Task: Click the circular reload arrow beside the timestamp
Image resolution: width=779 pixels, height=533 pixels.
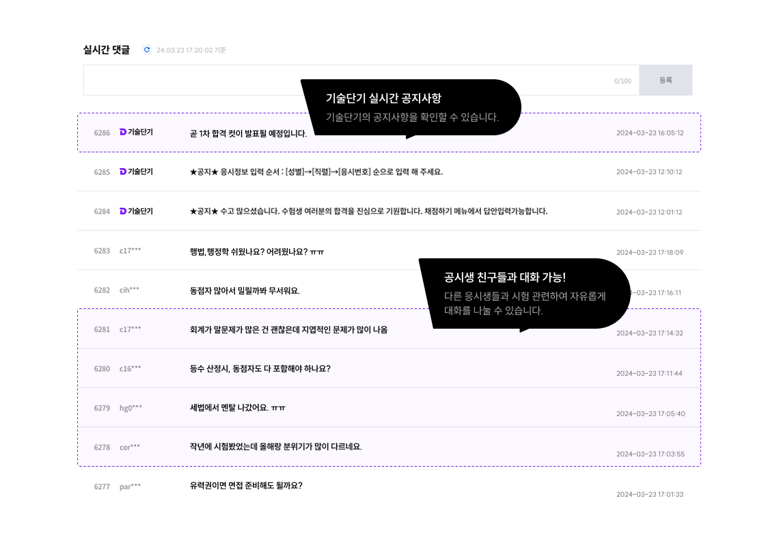Action: tap(147, 49)
